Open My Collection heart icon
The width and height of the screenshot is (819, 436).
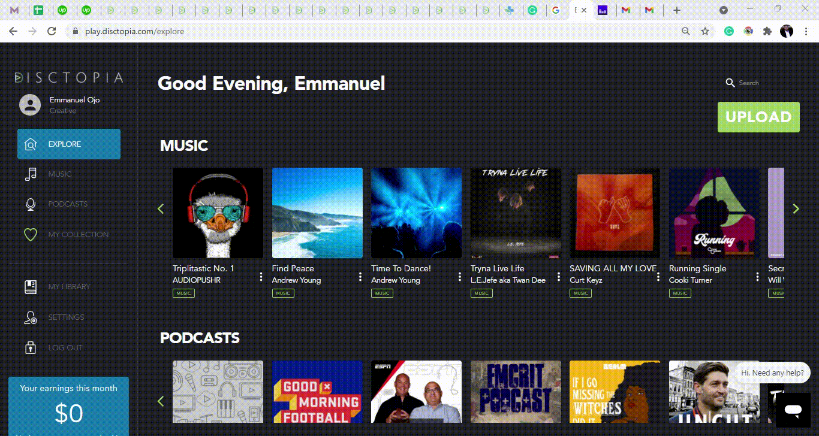click(x=31, y=235)
